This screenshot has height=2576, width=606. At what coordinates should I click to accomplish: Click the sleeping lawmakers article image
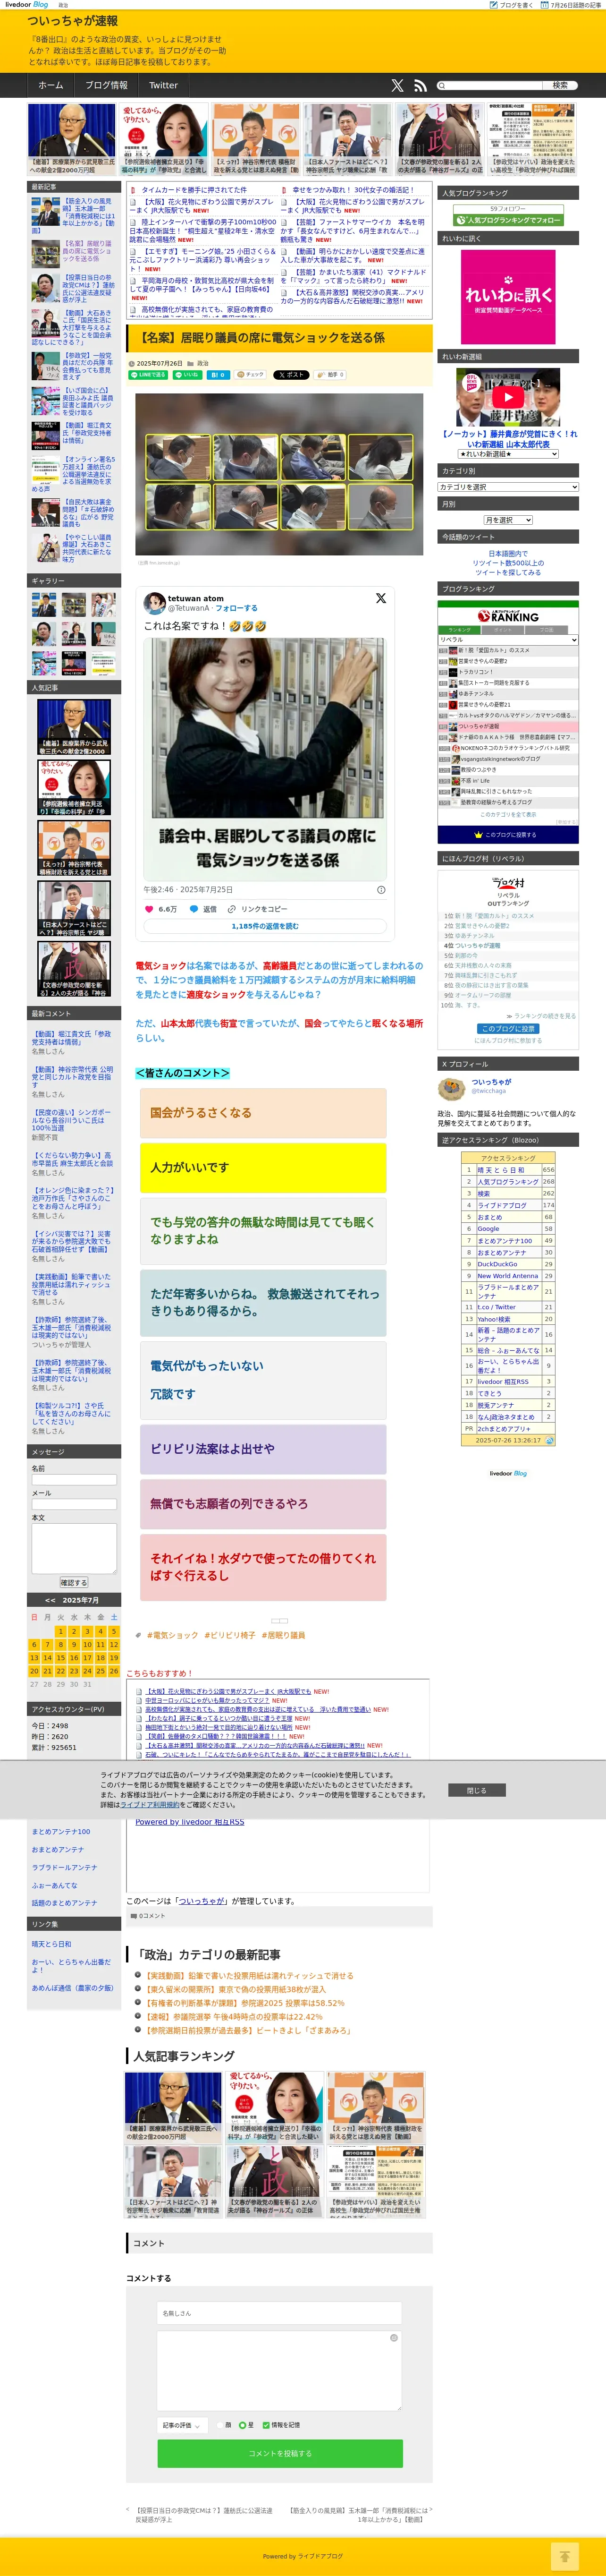tap(280, 474)
